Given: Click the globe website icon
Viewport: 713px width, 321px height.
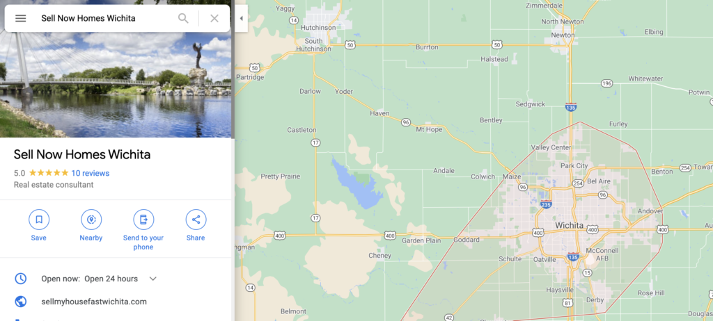Looking at the screenshot, I should [x=20, y=302].
